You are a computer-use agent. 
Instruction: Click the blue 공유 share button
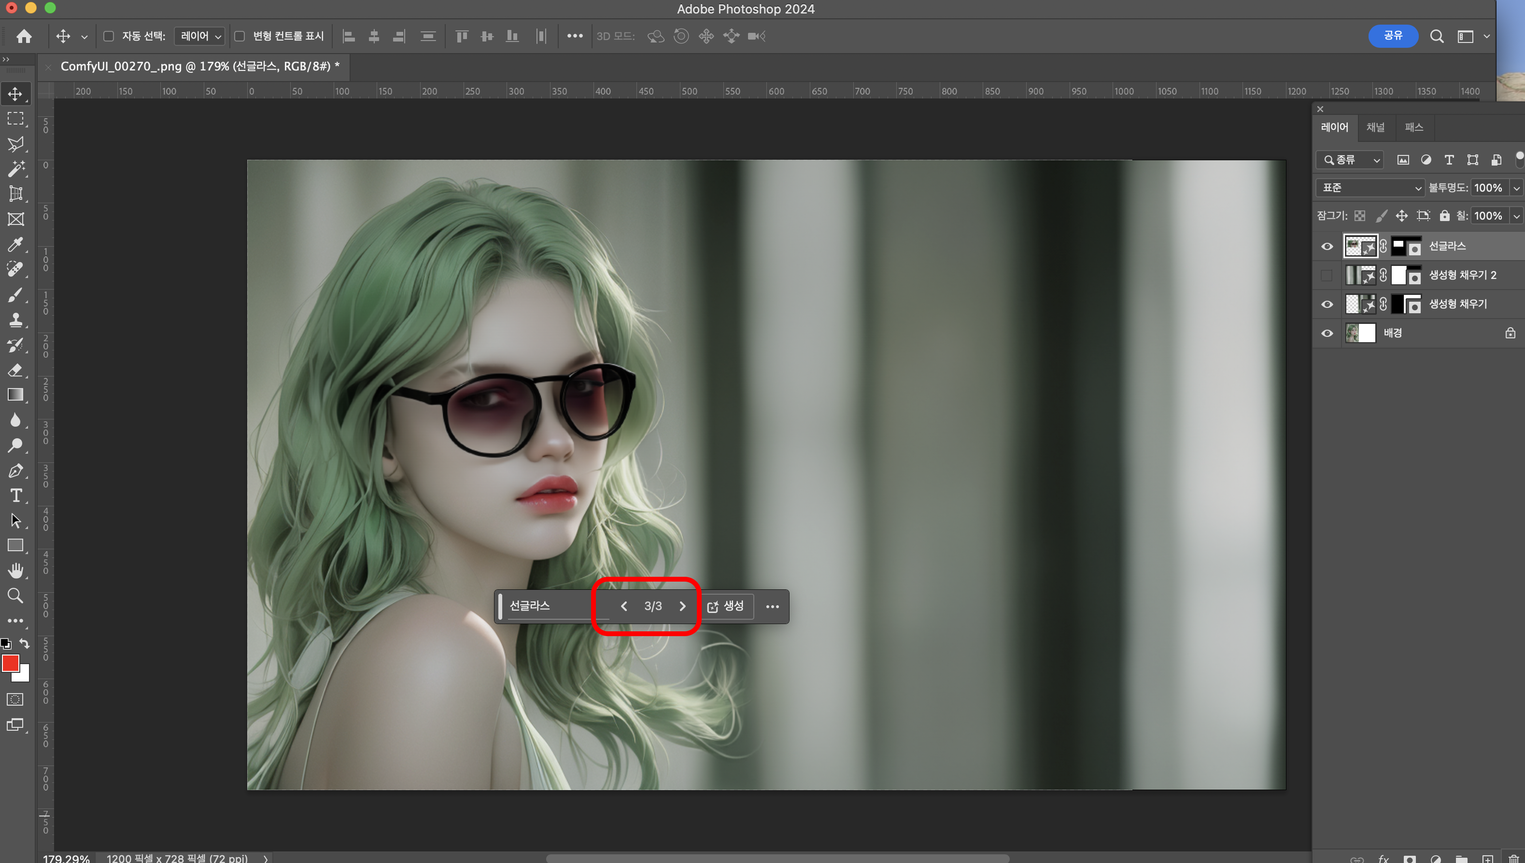click(1393, 36)
